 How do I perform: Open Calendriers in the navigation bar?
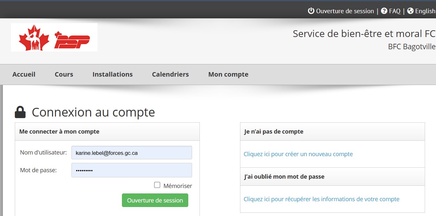coord(170,74)
